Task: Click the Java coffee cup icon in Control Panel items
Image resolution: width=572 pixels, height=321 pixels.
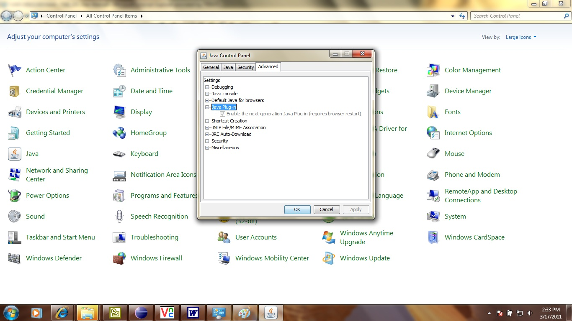Action: [x=15, y=154]
